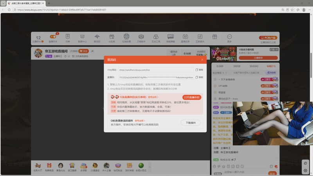The height and width of the screenshot is (176, 313).
Task: Click the browser address bar URL
Action: click(62, 9)
